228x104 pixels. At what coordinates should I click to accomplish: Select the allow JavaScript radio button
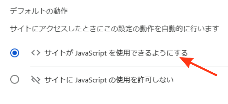tap(15, 53)
